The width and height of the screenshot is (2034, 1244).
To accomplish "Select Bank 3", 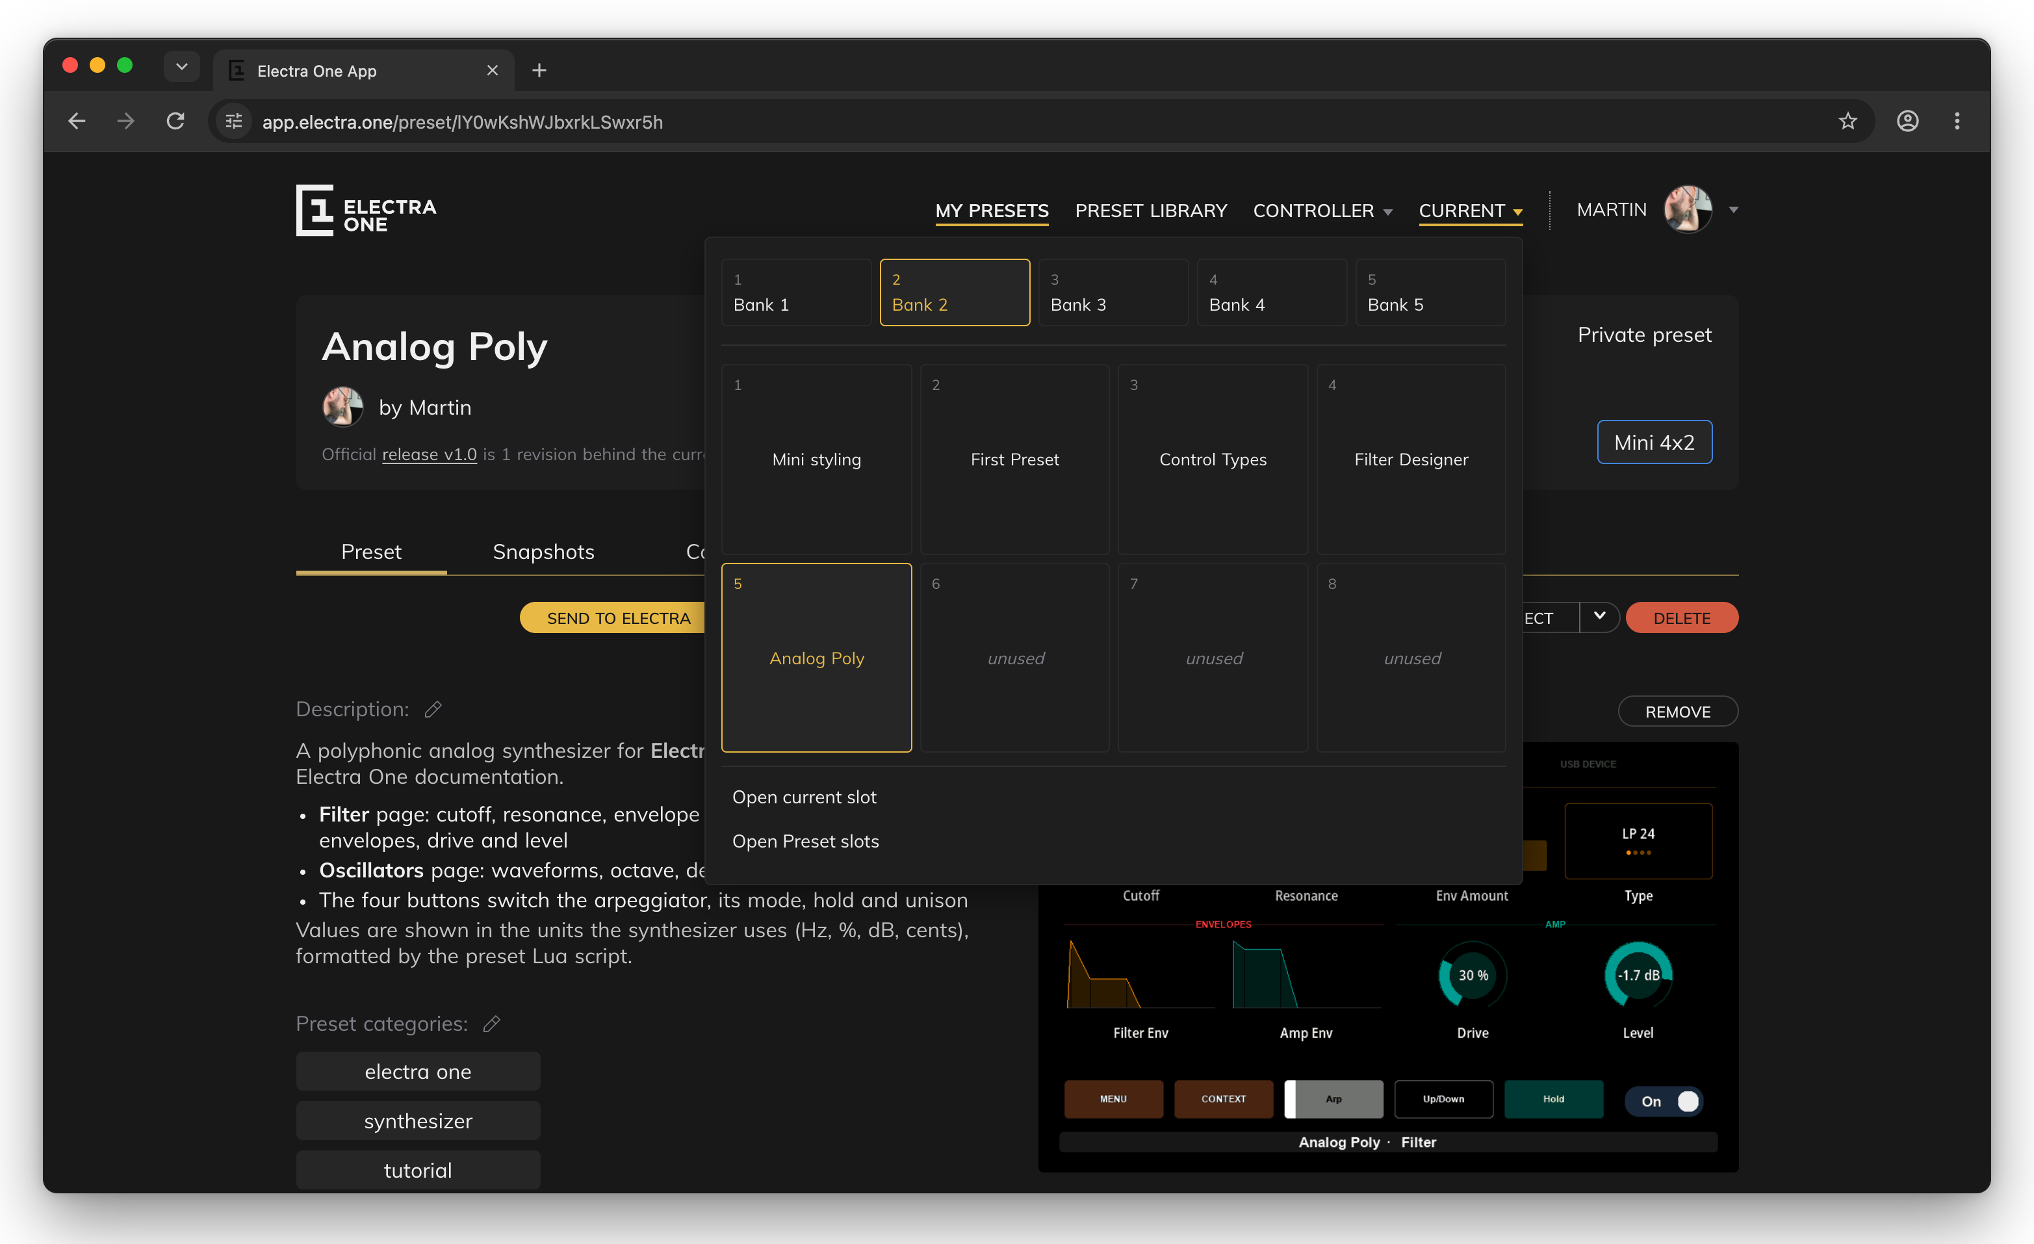I will pos(1113,292).
